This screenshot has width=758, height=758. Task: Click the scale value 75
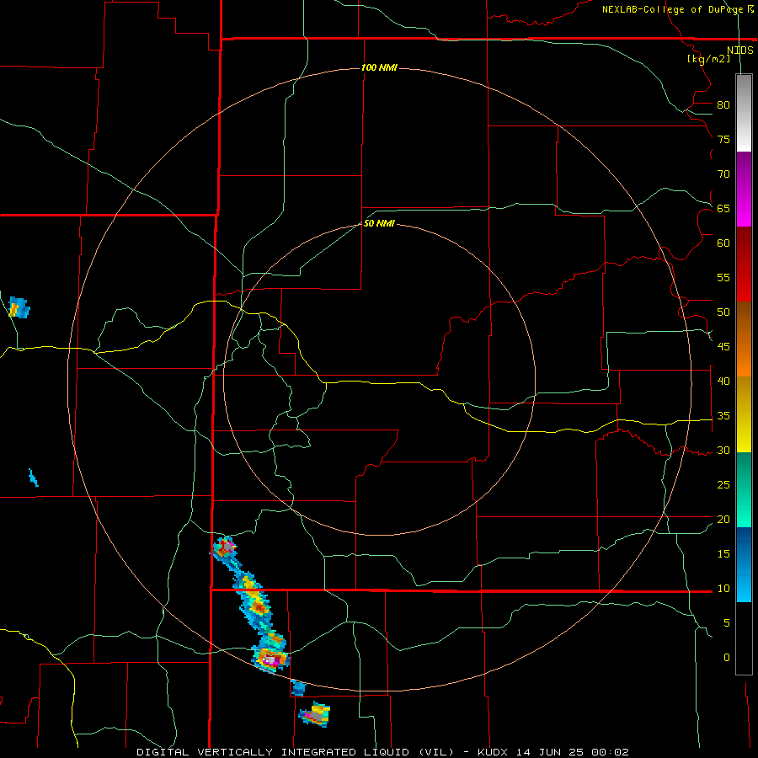tap(723, 139)
